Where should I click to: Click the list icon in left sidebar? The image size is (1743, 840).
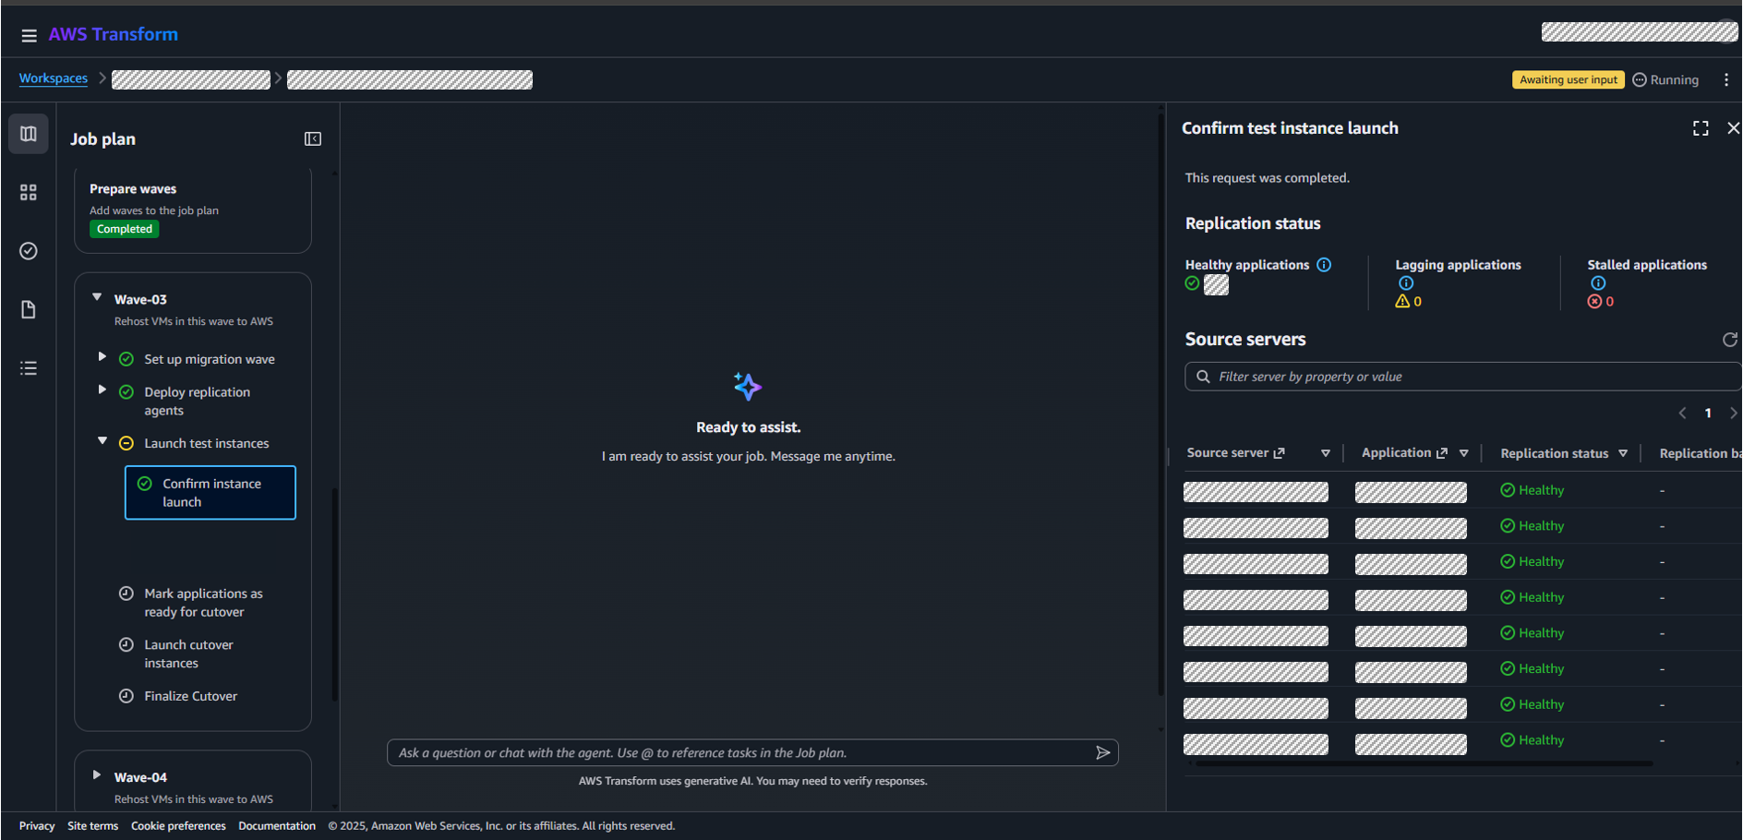coord(29,368)
